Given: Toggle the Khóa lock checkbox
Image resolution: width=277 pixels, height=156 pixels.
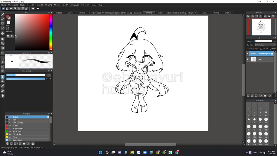Looking at the screenshot, I should (271, 49).
